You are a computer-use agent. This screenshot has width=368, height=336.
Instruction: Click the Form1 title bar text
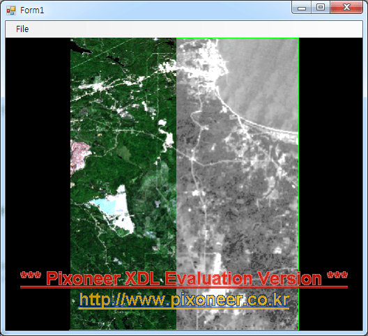click(x=32, y=10)
